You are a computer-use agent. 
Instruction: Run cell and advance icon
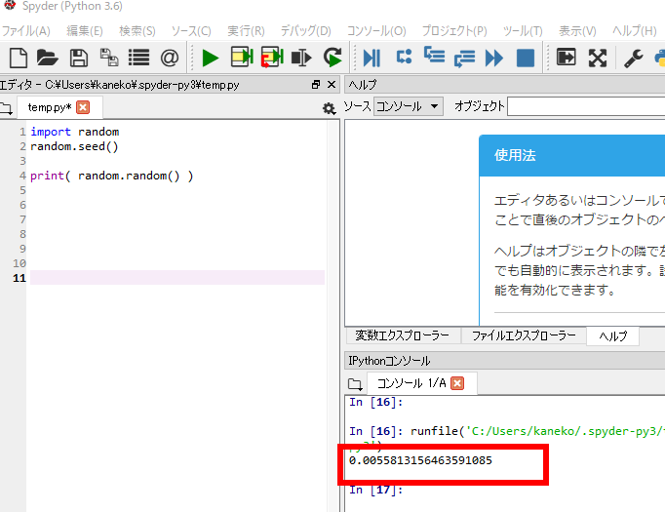click(272, 58)
